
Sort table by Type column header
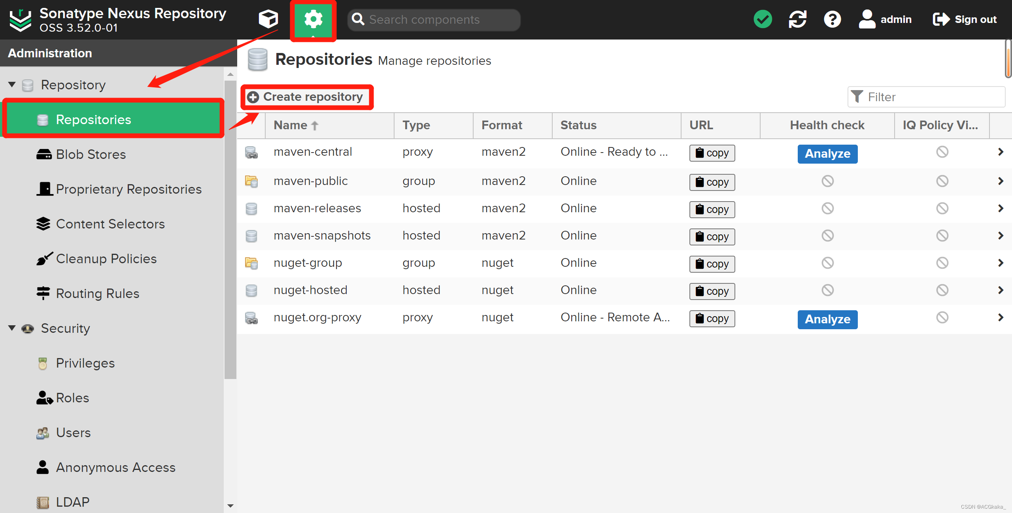click(x=416, y=125)
